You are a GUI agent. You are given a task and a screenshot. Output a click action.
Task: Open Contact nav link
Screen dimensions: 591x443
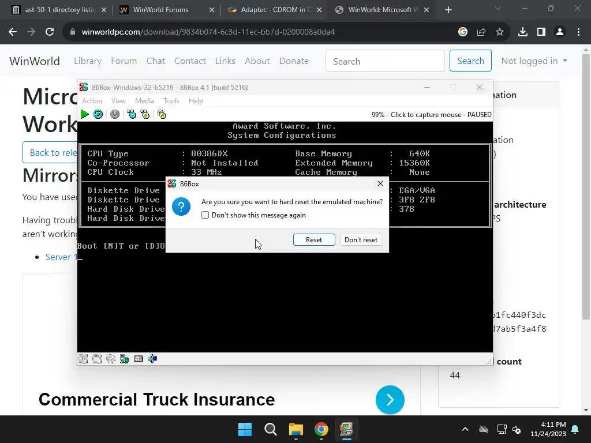(190, 61)
